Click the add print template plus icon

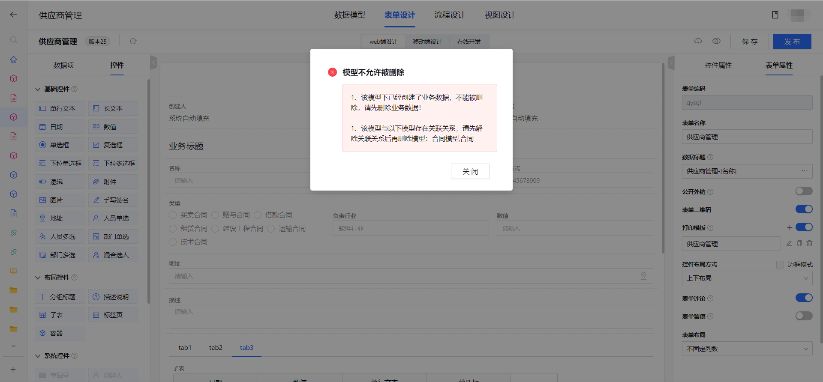(x=790, y=227)
